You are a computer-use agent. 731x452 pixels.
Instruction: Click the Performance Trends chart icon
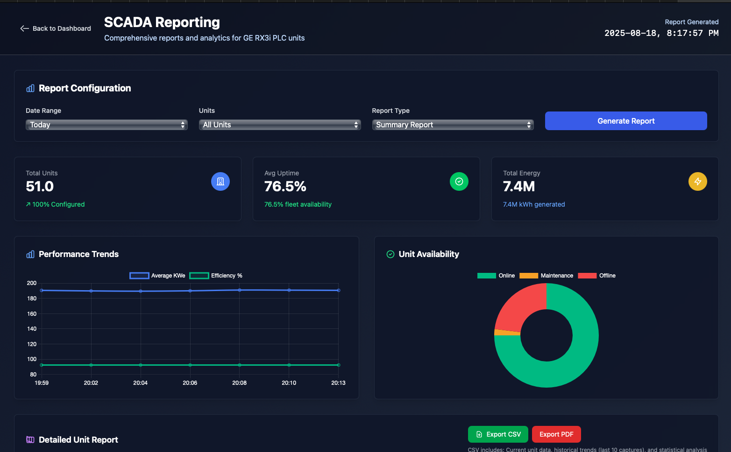[x=30, y=254]
